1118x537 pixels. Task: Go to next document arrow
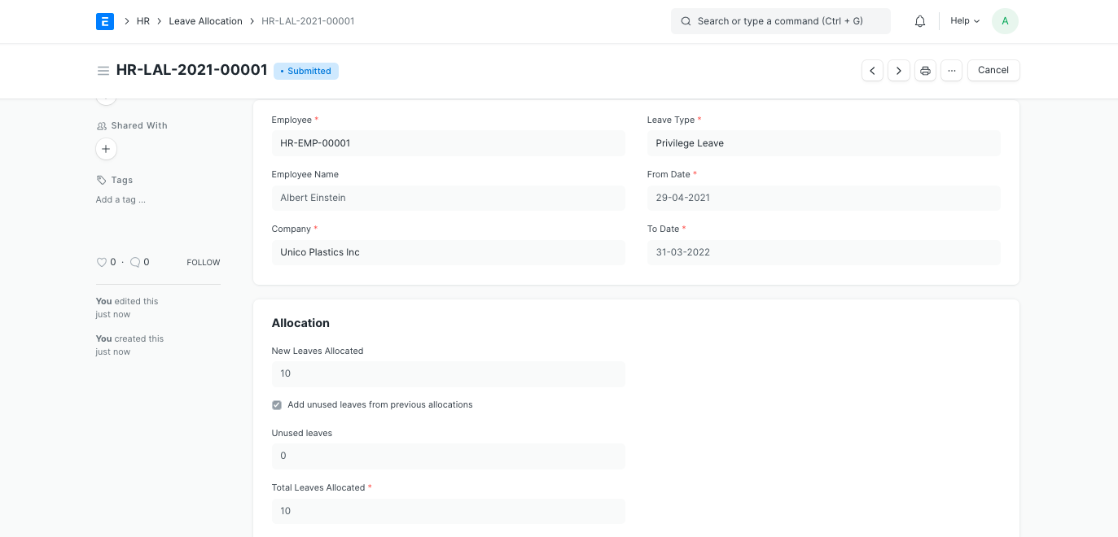click(899, 71)
